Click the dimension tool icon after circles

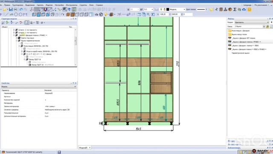(25, 15)
